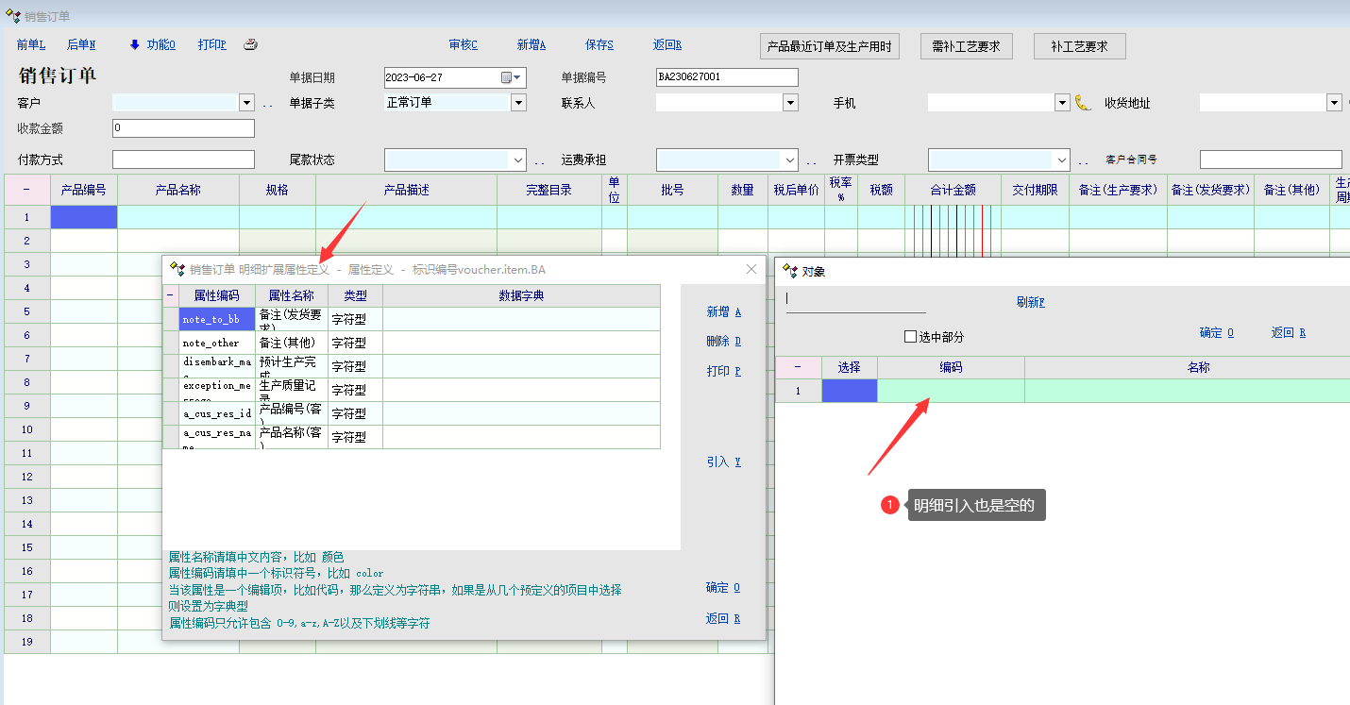The width and height of the screenshot is (1350, 705).
Task: Click the 补工艺要求 button
Action: pos(1079,46)
